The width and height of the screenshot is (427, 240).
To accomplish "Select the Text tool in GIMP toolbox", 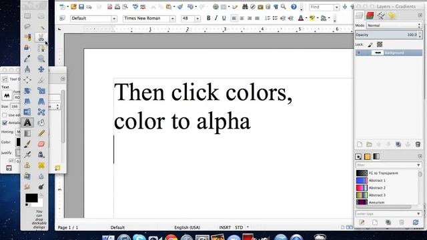I will [27, 123].
